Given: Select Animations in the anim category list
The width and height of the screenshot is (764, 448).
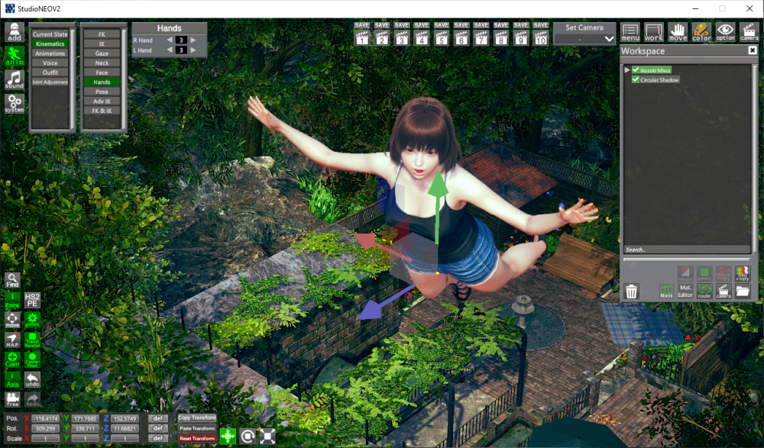Looking at the screenshot, I should (x=50, y=53).
